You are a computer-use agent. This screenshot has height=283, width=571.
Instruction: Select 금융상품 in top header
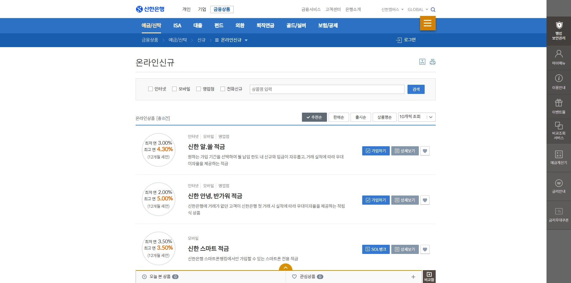(222, 9)
